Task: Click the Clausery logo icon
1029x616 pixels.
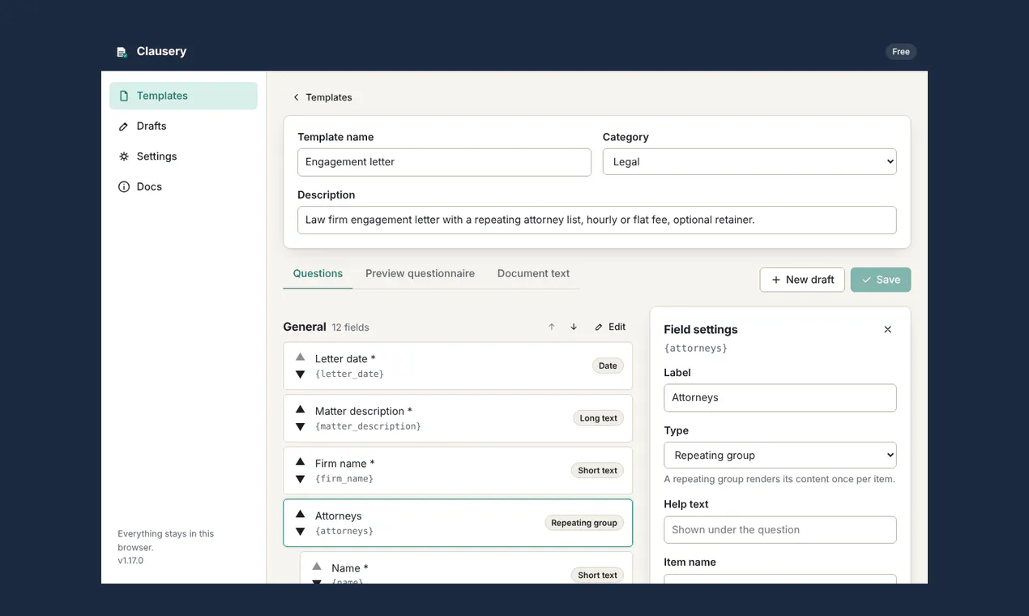Action: point(122,52)
